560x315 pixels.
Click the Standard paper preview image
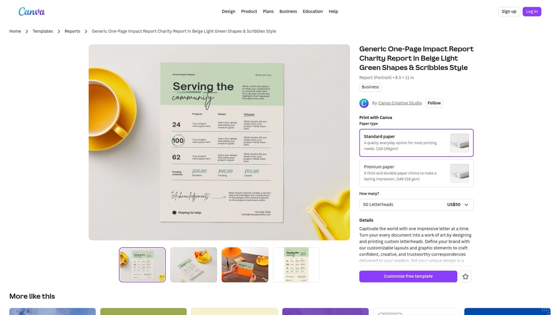pyautogui.click(x=460, y=143)
